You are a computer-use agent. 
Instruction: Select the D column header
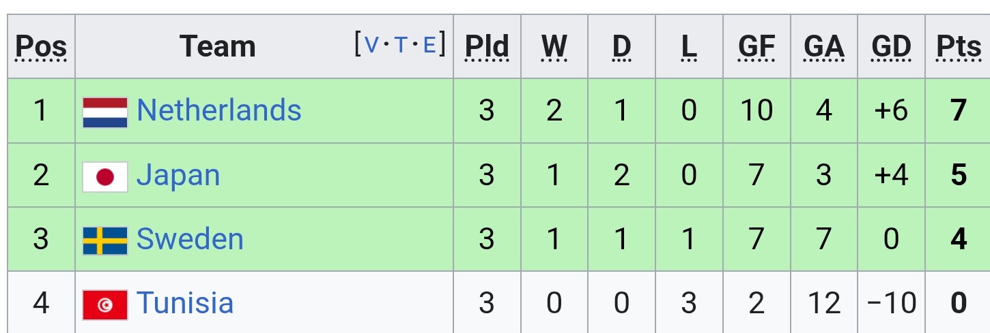(621, 47)
